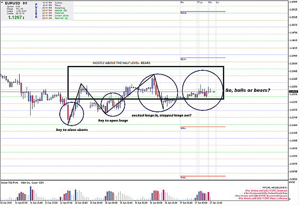Image resolution: width=299 pixels, height=205 pixels.
Task: Click the Swap value row
Action: [16, 11]
